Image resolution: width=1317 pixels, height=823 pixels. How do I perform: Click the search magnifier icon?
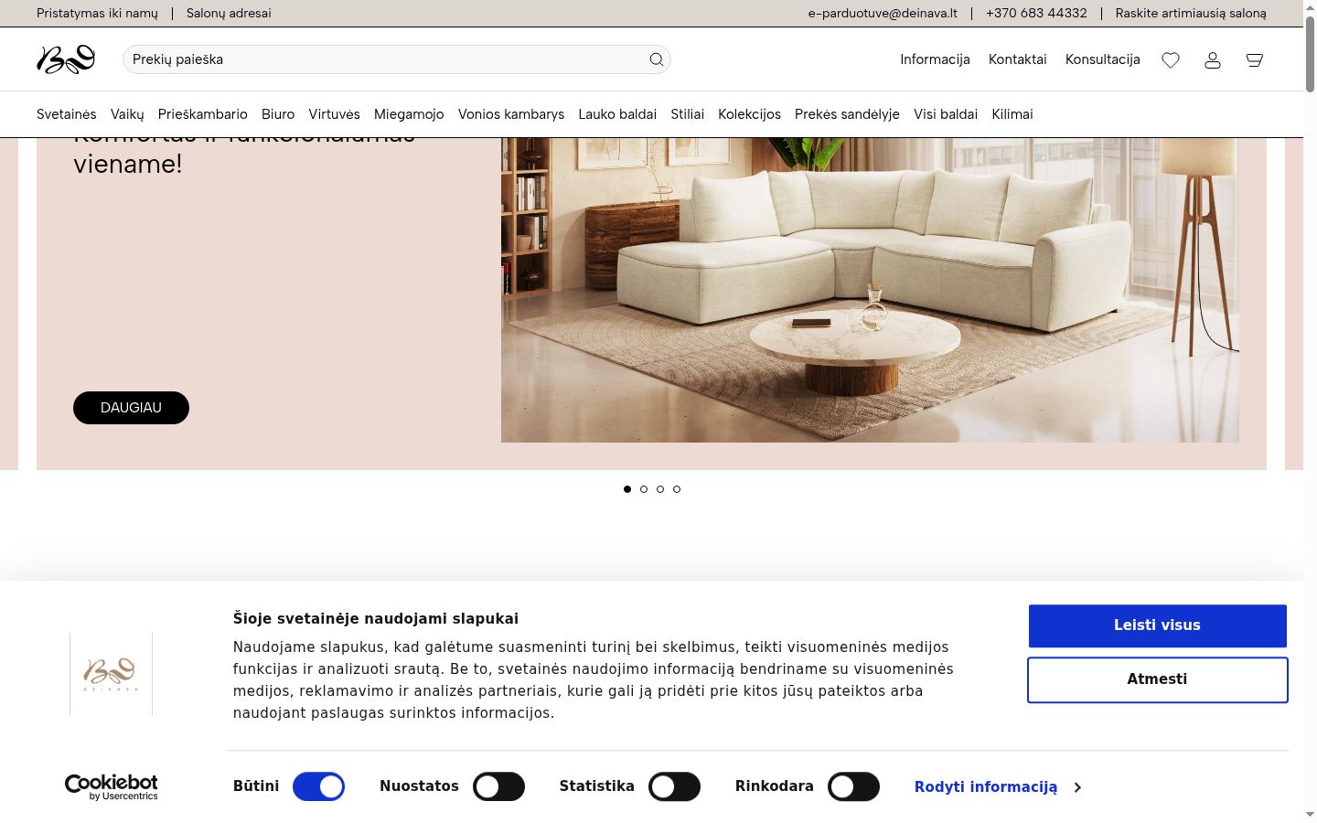click(x=657, y=59)
